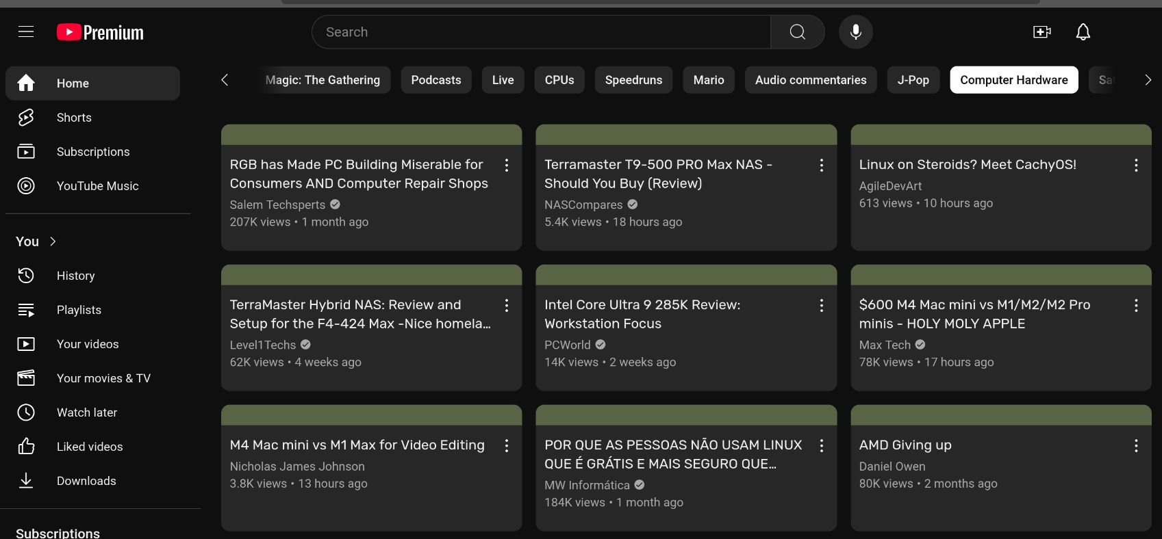
Task: Open the Salem Techsperts channel
Action: pyautogui.click(x=277, y=205)
